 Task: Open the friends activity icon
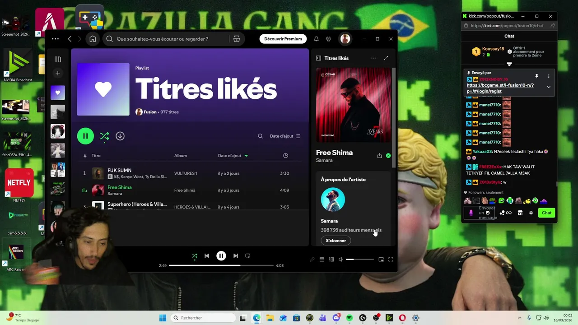[x=329, y=39]
